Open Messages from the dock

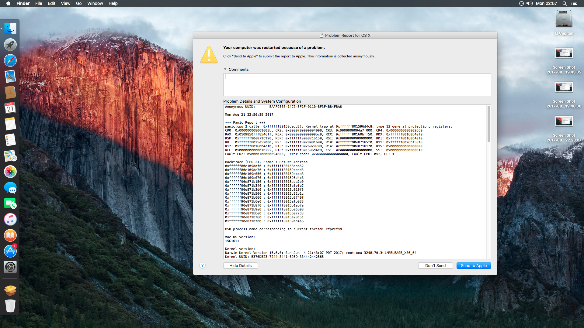[10, 188]
